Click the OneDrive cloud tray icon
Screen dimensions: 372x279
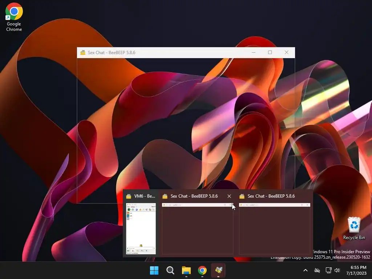[317, 270]
